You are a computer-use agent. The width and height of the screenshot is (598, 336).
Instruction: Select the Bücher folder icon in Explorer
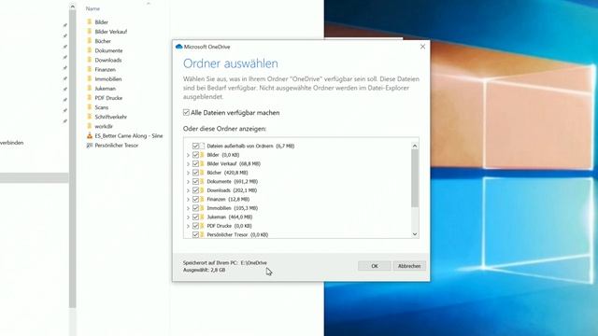90,41
